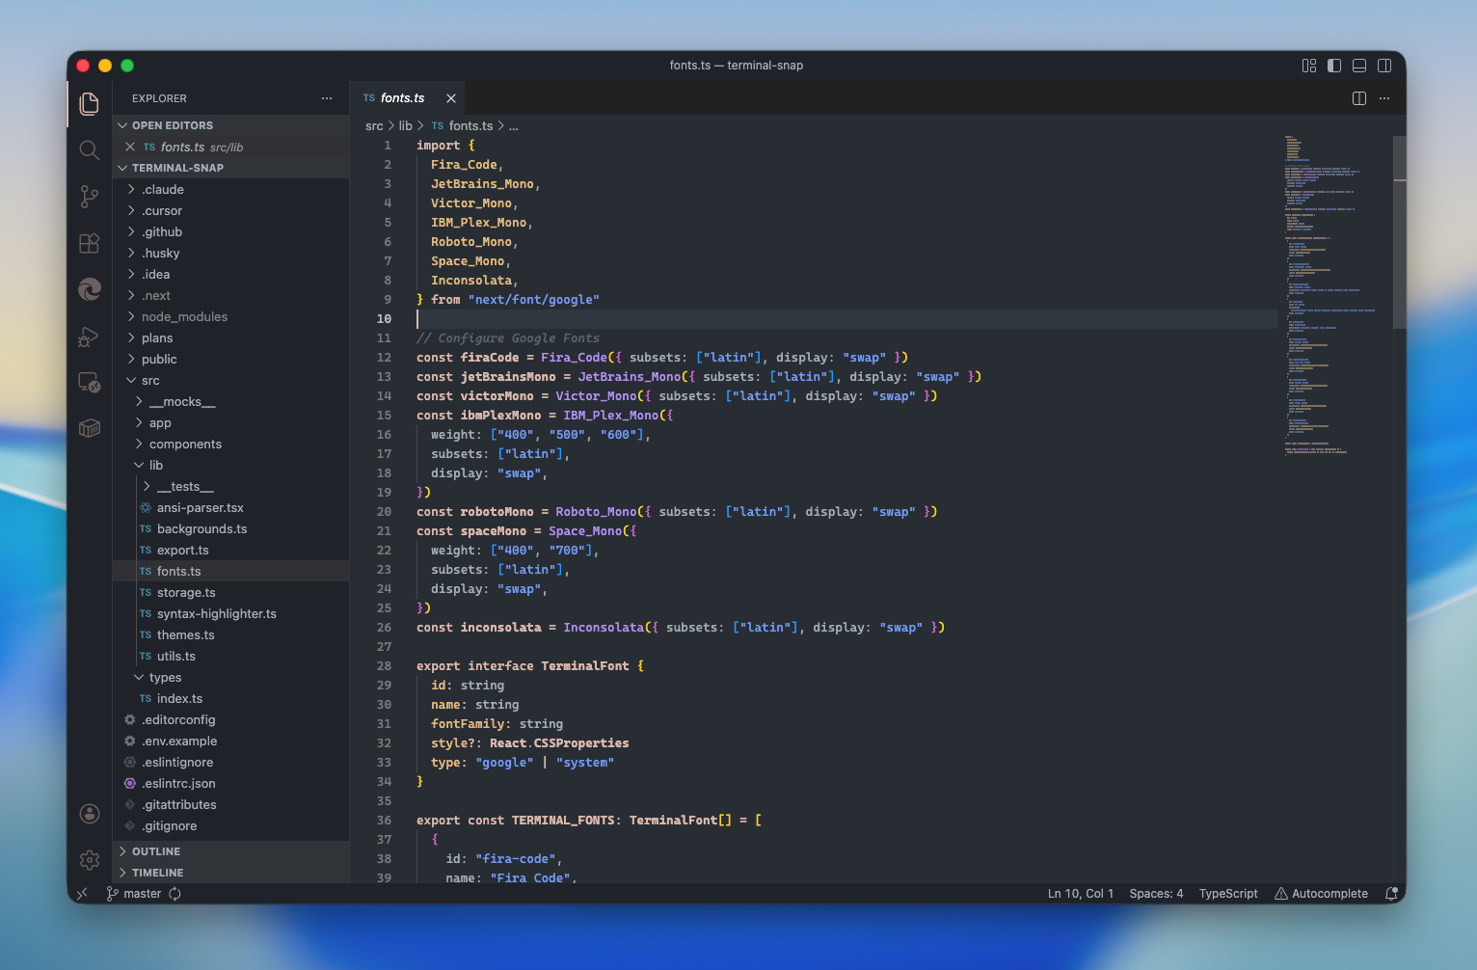Synchronize changes using the sync icon
Image resolution: width=1477 pixels, height=970 pixels.
click(x=175, y=894)
